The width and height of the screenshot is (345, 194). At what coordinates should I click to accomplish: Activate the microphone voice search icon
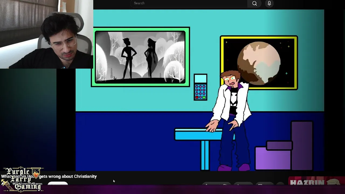pos(269,3)
